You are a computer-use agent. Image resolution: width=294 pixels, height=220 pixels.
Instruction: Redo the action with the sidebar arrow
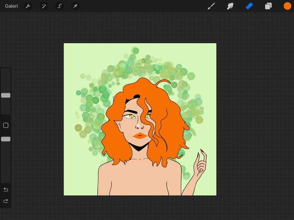(6, 201)
